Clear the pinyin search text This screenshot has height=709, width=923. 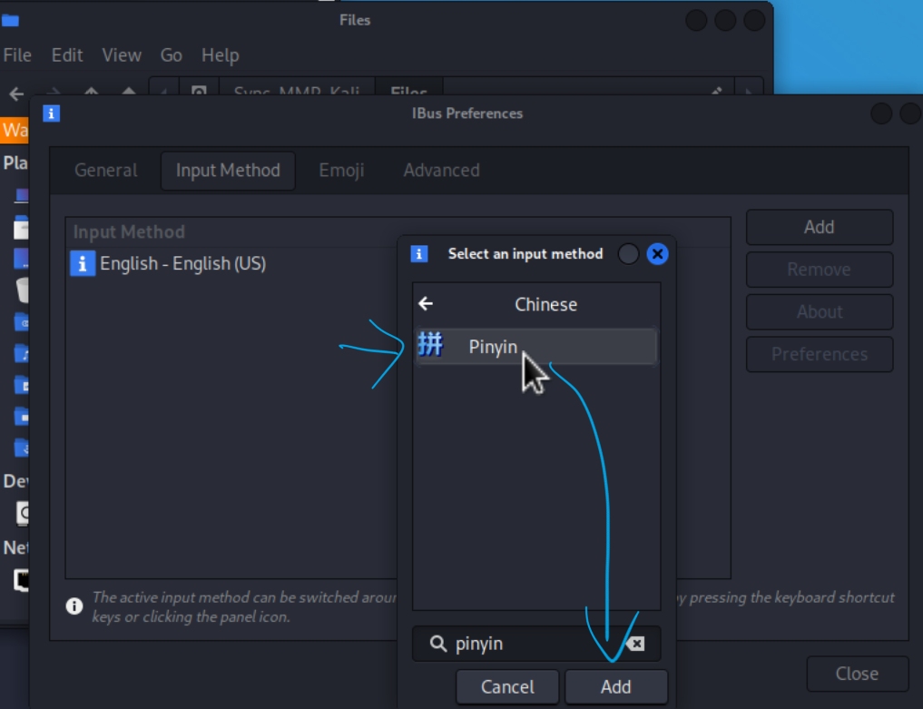(x=635, y=644)
